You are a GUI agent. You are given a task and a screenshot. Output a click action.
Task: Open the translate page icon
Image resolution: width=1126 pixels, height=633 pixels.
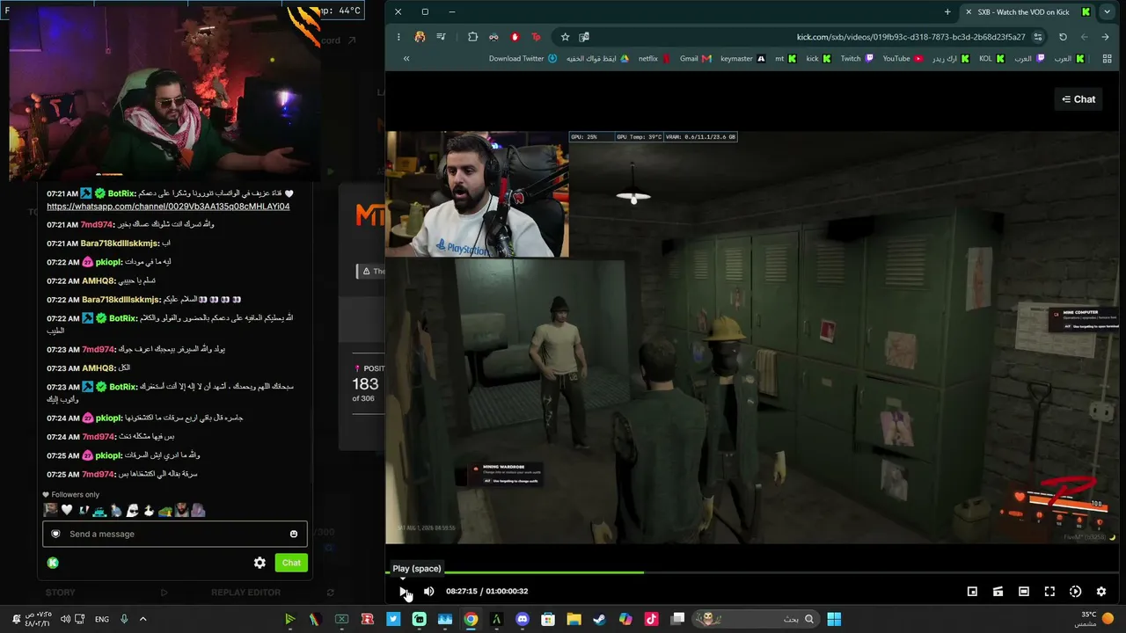pos(584,37)
